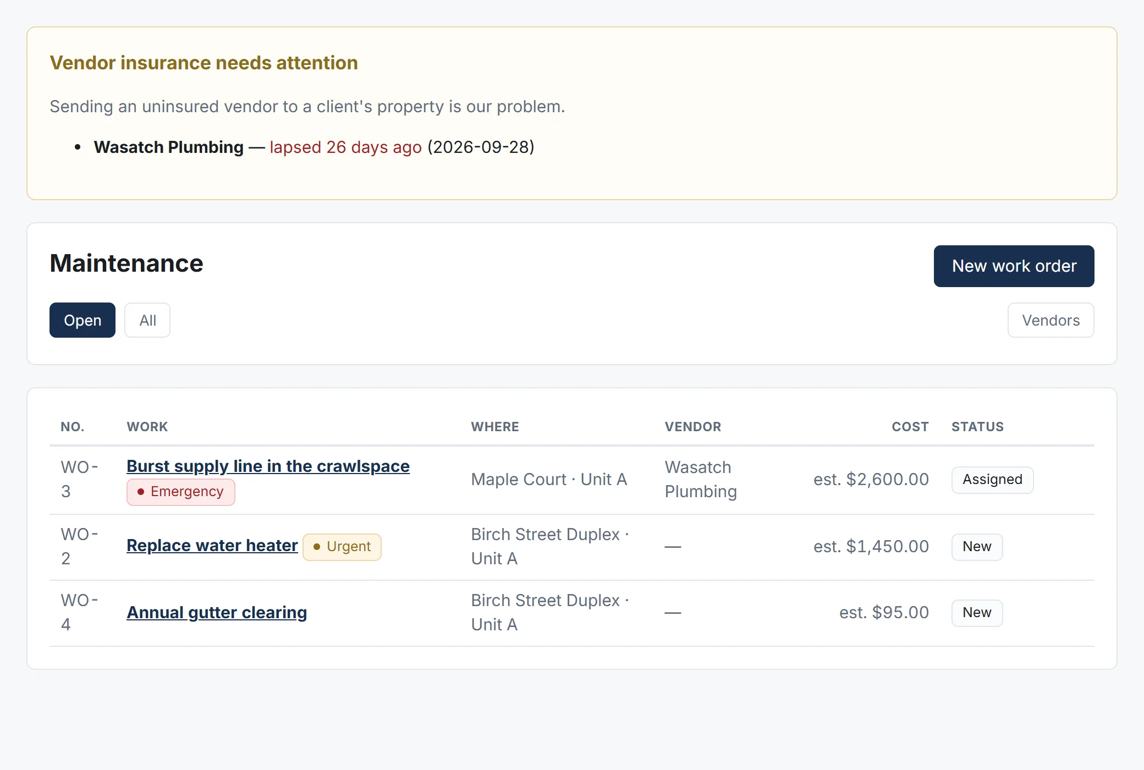Click Birch Street Duplex in Annual gutter clearing row
This screenshot has width=1144, height=770.
click(x=545, y=600)
